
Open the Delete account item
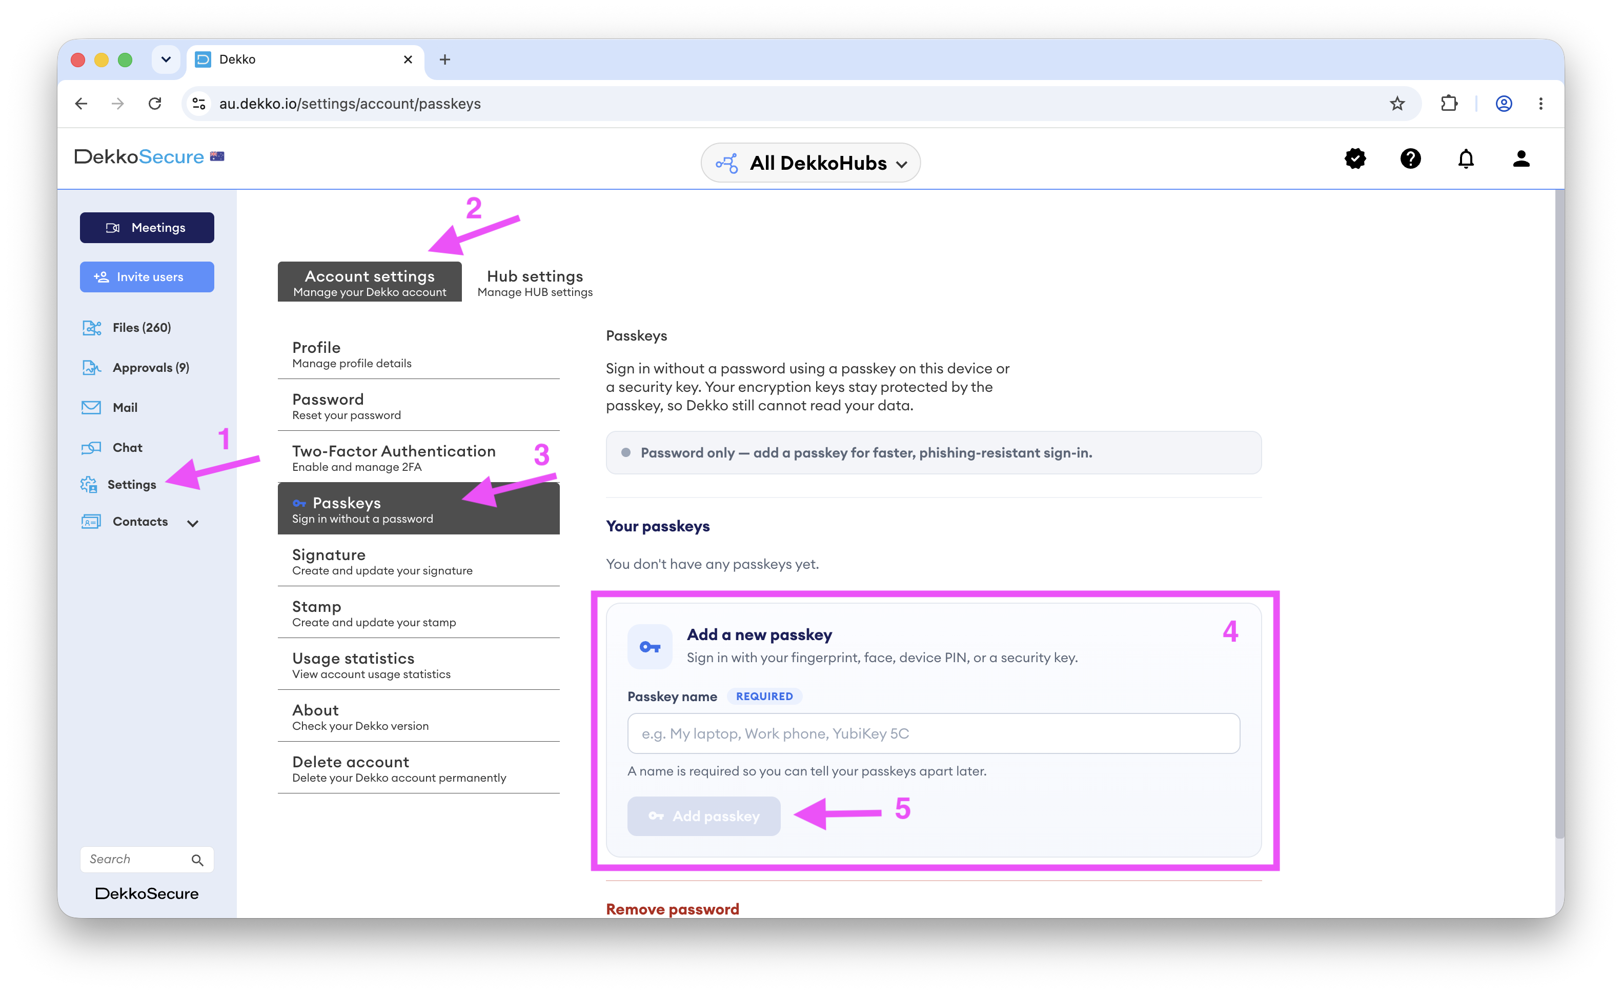point(419,768)
